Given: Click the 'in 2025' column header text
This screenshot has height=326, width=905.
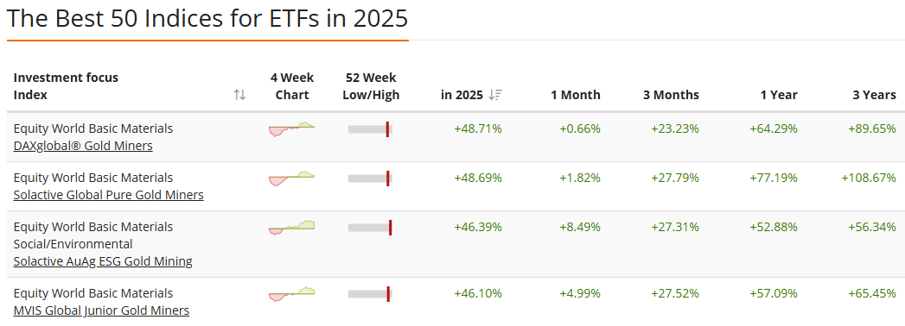Looking at the screenshot, I should click(462, 95).
